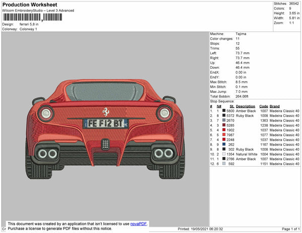Click the Trims value '55'
Screen dimensions: 302x233
[x=238, y=48]
